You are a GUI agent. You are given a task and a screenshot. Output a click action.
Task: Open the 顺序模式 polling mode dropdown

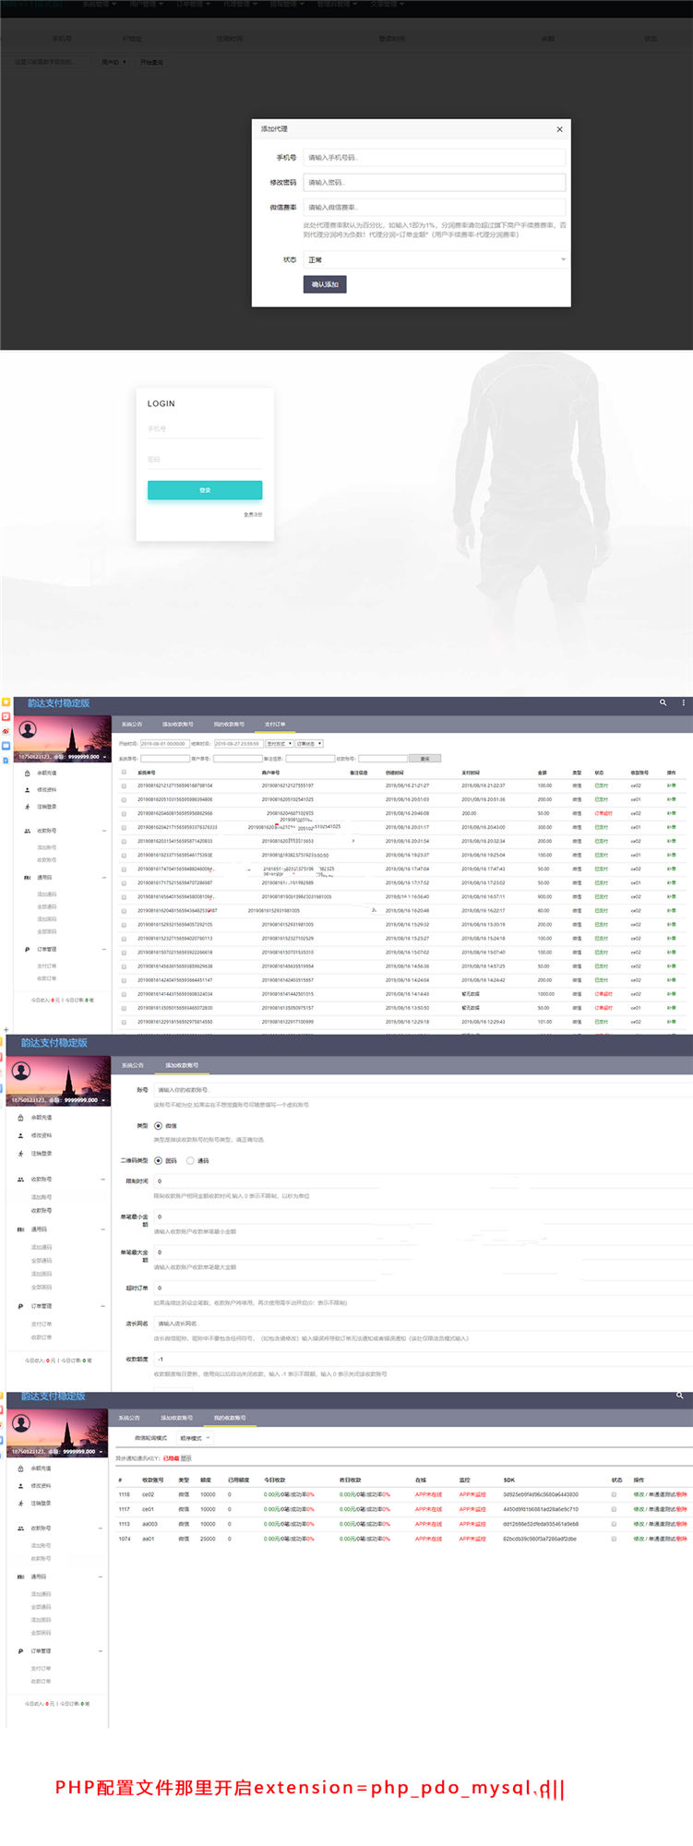(195, 1438)
